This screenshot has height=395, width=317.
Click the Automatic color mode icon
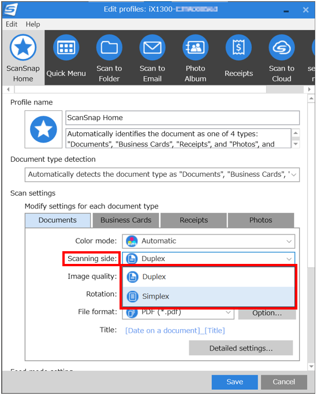tap(132, 241)
